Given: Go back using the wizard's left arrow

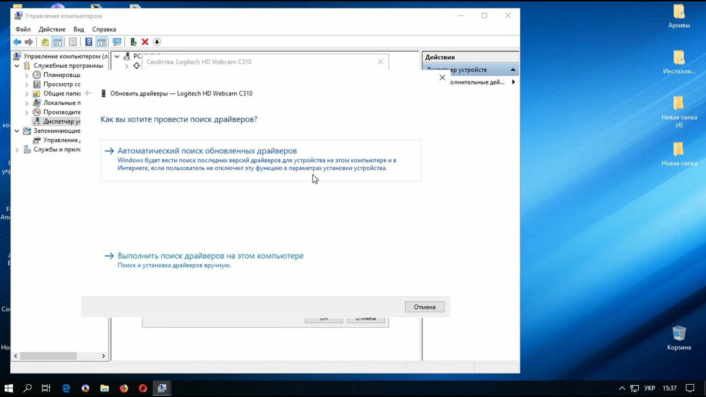Looking at the screenshot, I should click(88, 93).
